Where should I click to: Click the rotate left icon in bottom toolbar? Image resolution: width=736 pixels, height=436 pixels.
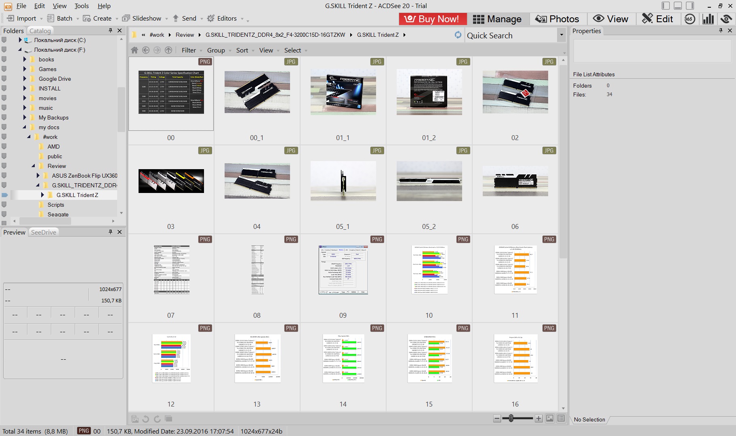(146, 419)
